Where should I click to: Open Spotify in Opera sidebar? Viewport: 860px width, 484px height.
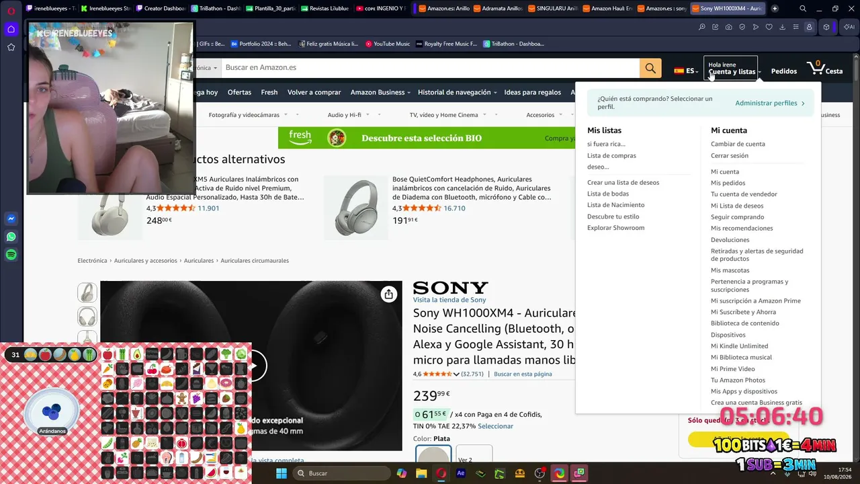[x=11, y=255]
